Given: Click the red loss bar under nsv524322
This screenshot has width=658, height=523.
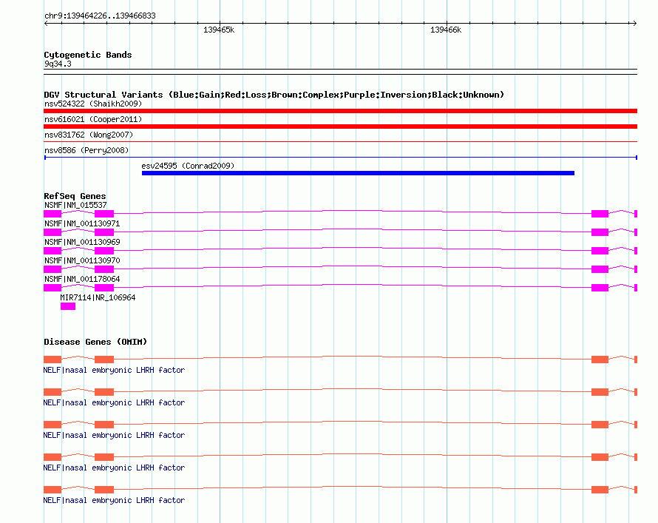Looking at the screenshot, I should (340, 111).
